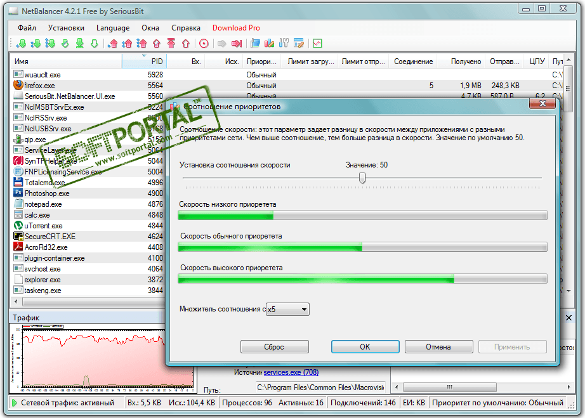
Task: Click left arrow of process list horizontal scrollbar
Action: (x=16, y=301)
